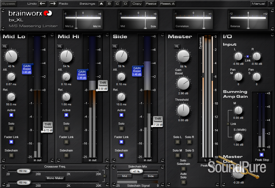
Task: Click Mid Lo THR Threshold -9.72 dB handle
Action: (48, 127)
